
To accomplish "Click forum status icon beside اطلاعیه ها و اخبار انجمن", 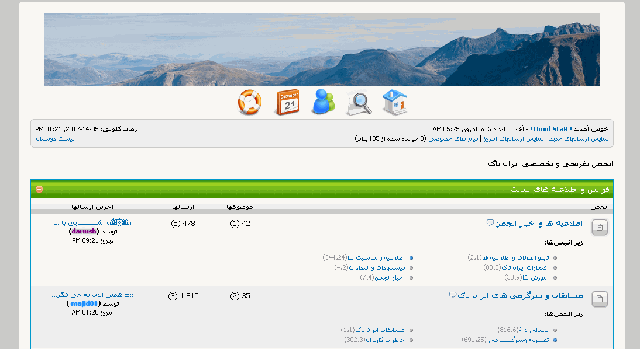I will pos(600,227).
